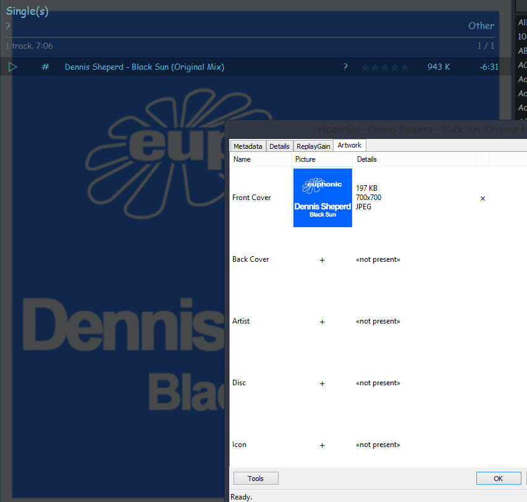Click the Name column header

pyautogui.click(x=242, y=159)
